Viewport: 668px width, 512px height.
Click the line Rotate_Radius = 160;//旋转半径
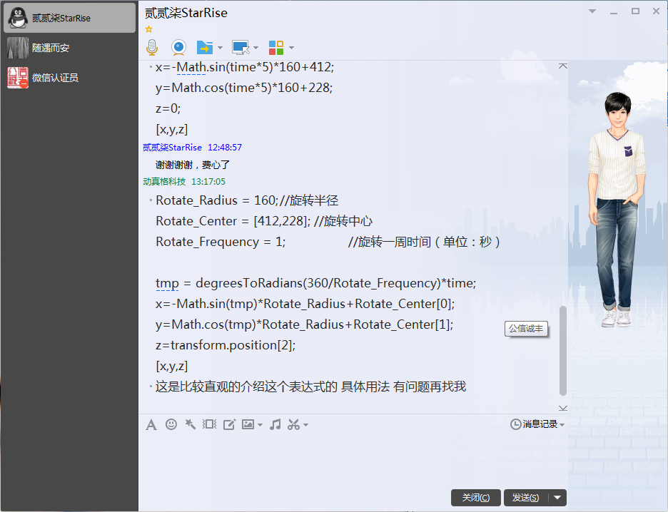247,200
